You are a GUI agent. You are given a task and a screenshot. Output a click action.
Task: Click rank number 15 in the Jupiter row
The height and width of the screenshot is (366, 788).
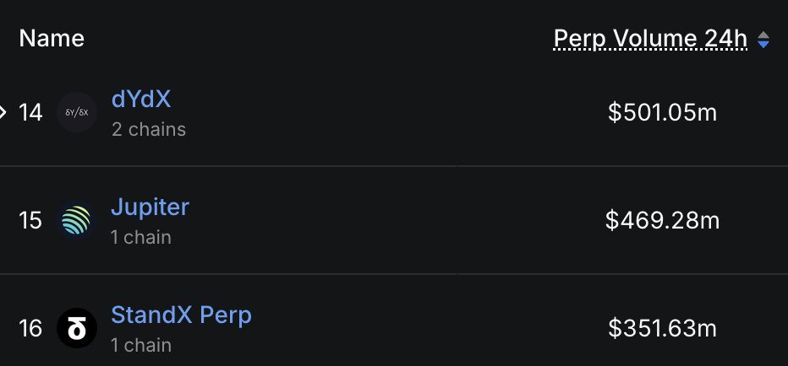[30, 221]
